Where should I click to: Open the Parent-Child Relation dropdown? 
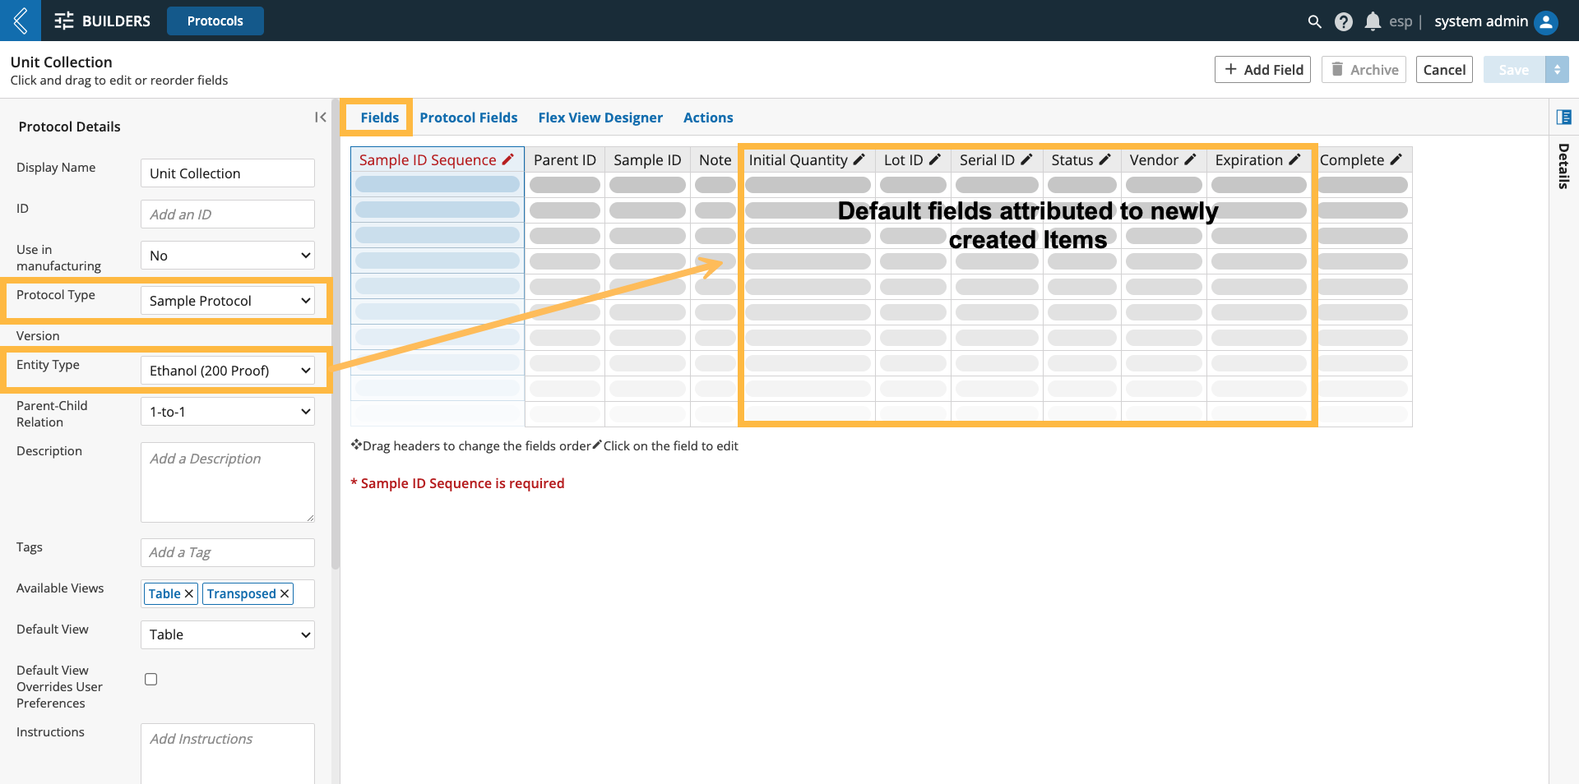[x=228, y=412]
